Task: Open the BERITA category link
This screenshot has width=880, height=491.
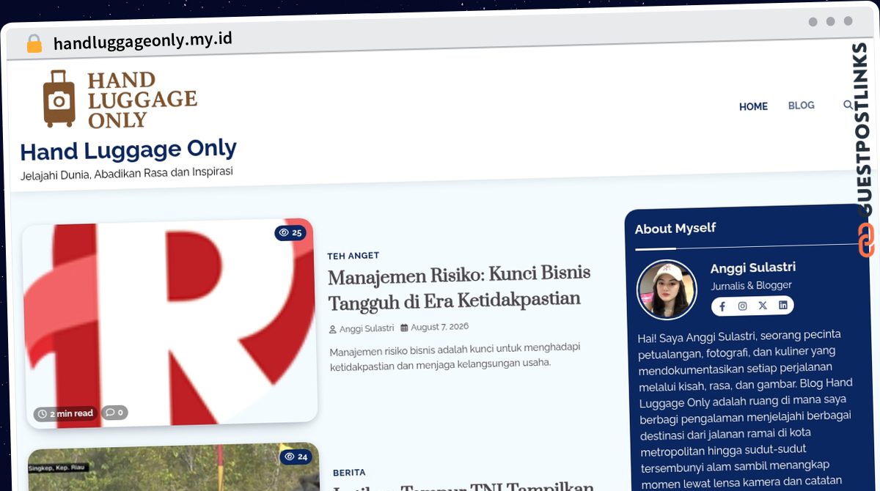Action: coord(349,473)
